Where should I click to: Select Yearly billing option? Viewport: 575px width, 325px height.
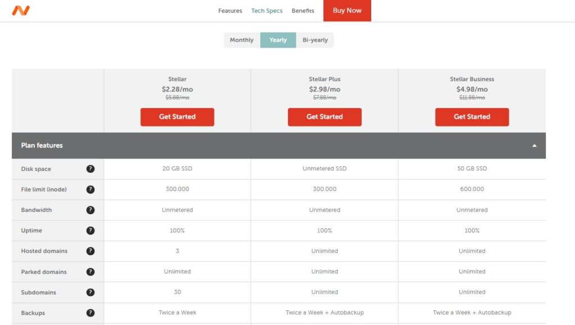click(278, 40)
